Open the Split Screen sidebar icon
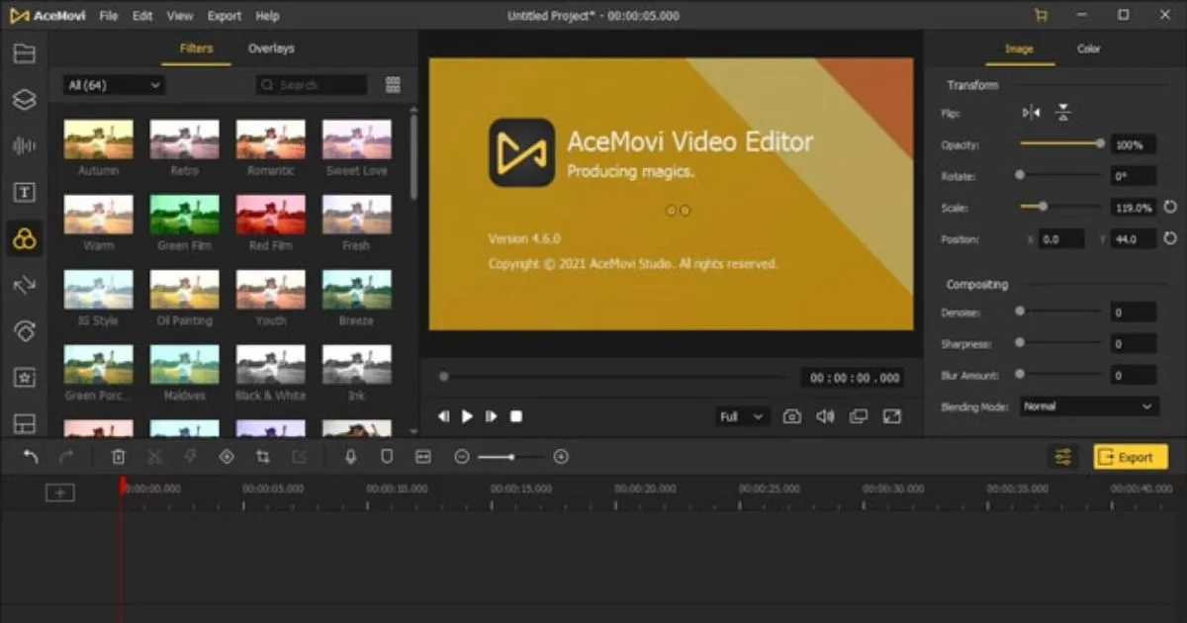The width and height of the screenshot is (1187, 623). tap(24, 423)
